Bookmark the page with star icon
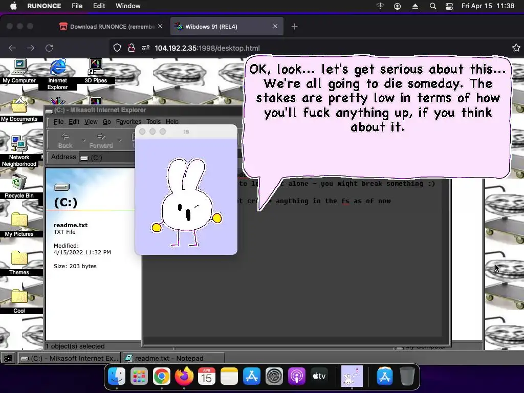This screenshot has height=393, width=524. (x=516, y=48)
